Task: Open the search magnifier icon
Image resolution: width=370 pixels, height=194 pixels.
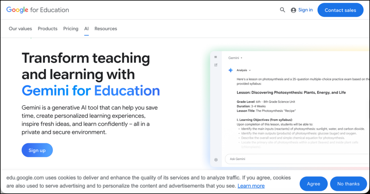Action: tap(283, 10)
